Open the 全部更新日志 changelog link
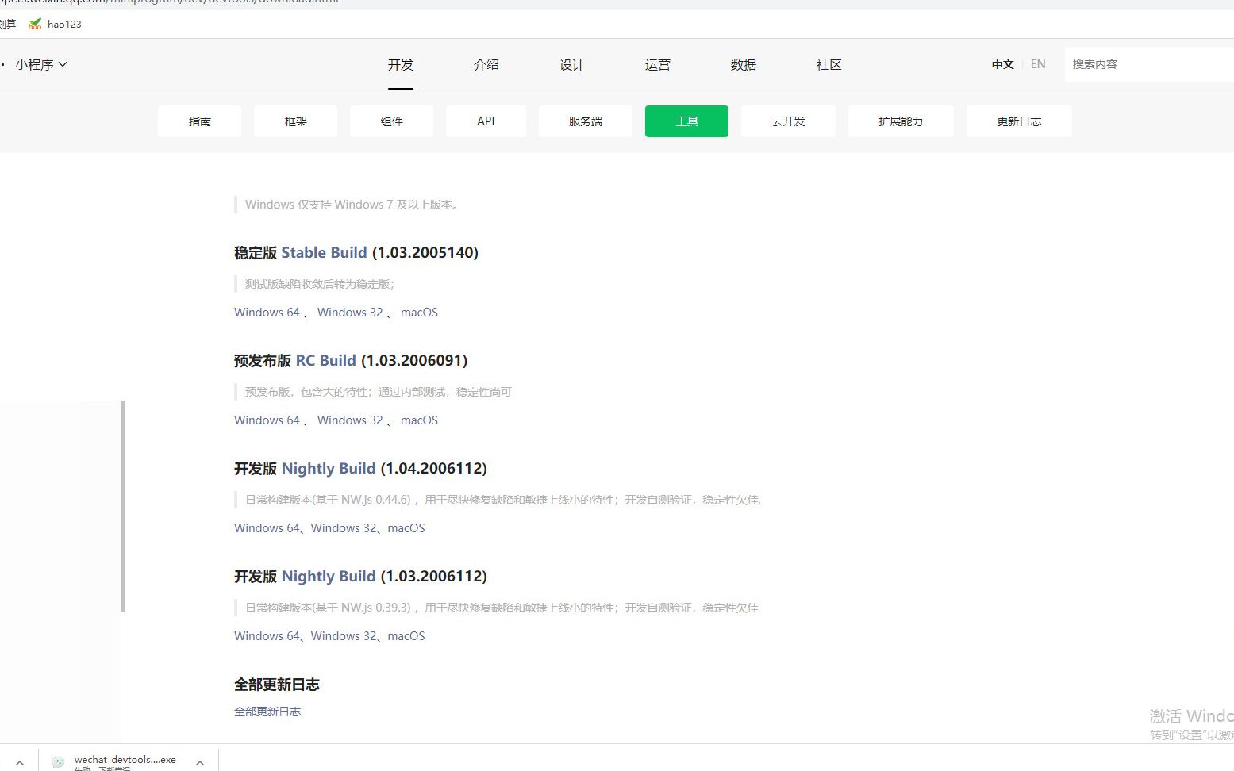 coord(267,711)
